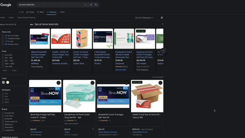Choose the white color swatch
The image size is (245, 138).
[x=8, y=82]
